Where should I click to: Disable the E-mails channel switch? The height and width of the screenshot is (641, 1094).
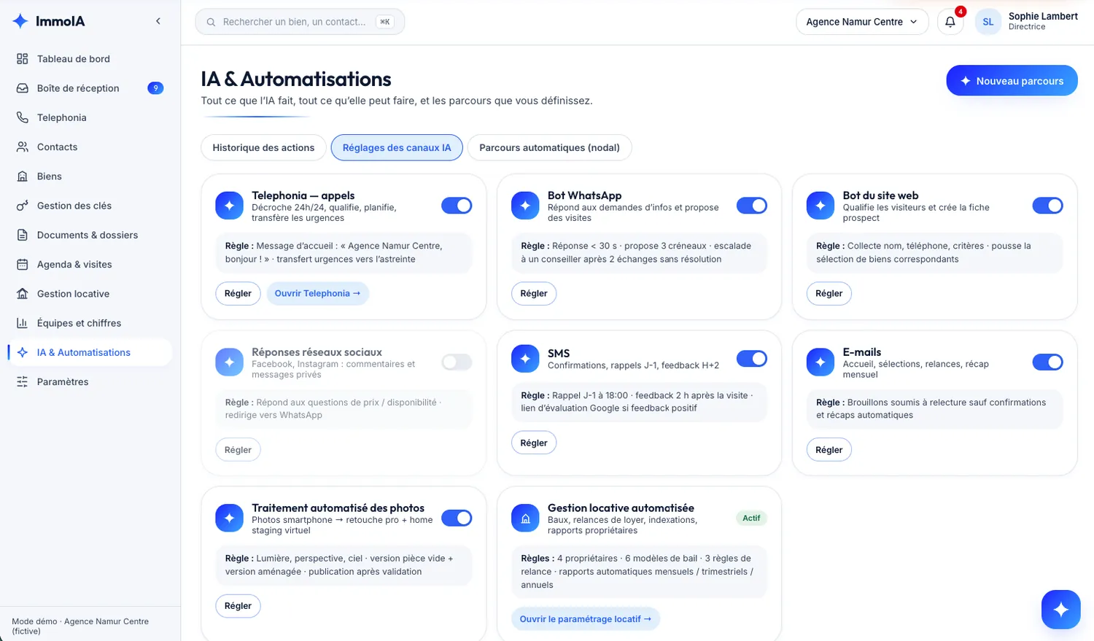click(x=1047, y=362)
